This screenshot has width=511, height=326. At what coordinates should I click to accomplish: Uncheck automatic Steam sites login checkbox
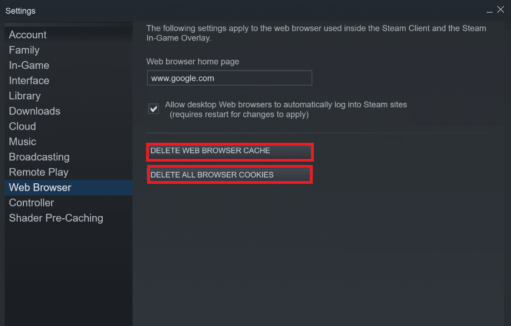tap(153, 108)
